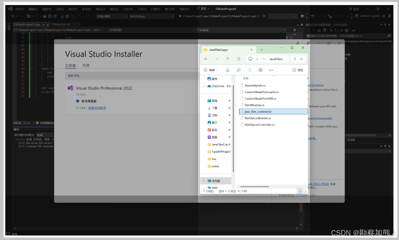399x240 pixels.
Task: Refresh the JavaFilesCopys folder view
Action: pos(239,59)
